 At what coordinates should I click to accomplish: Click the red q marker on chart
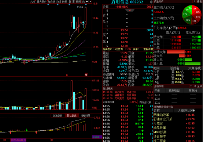pos(67,75)
